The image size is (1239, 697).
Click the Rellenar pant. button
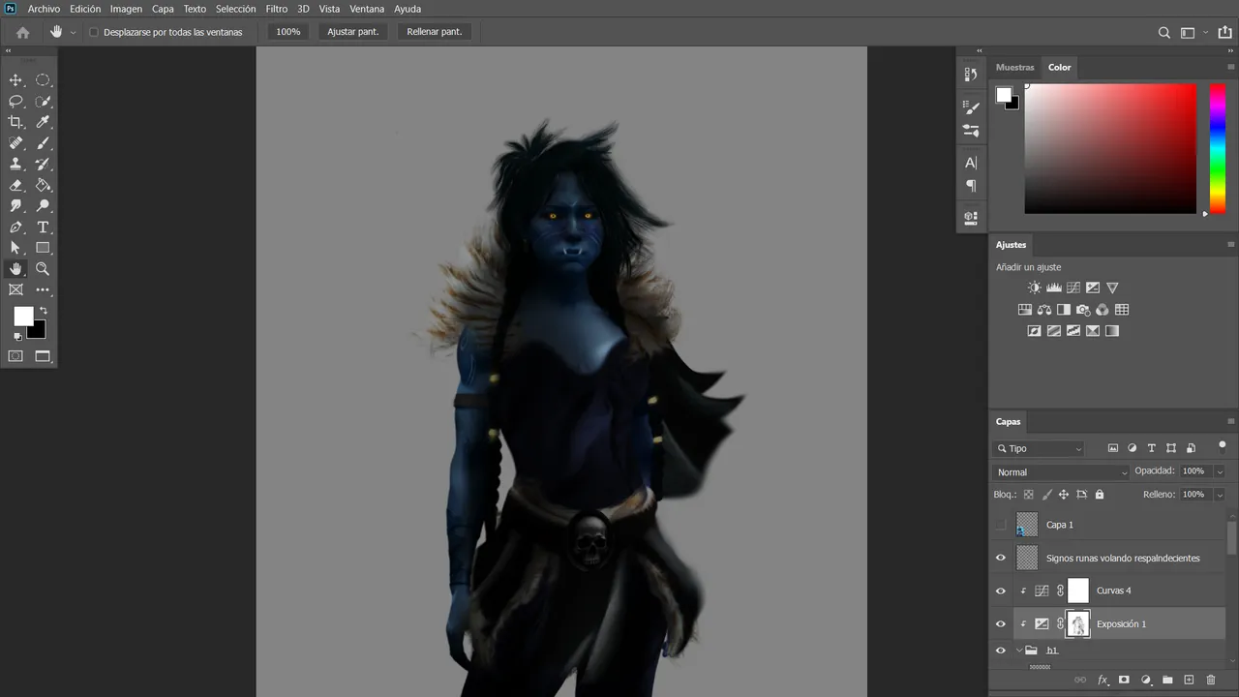click(x=435, y=32)
